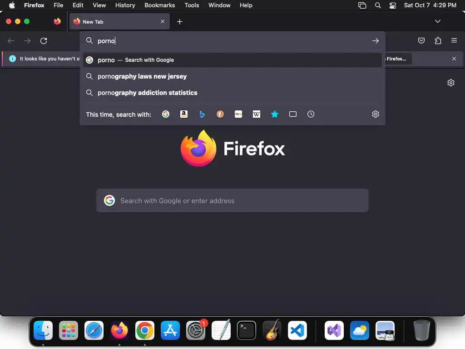This screenshot has height=349, width=465.
Task: Open GarageBand from the Dock
Action: [272, 330]
